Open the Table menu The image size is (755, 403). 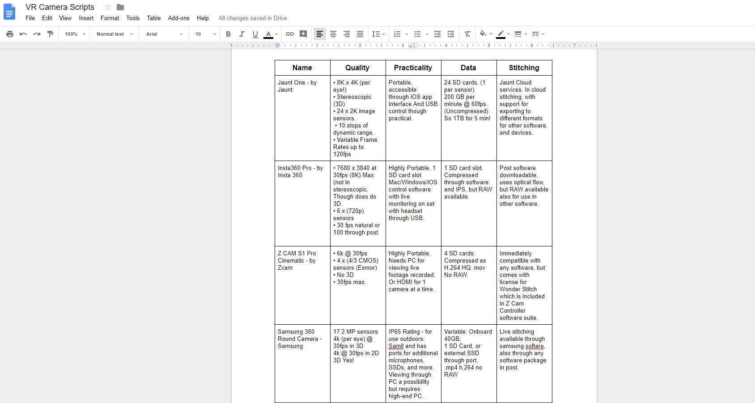tap(154, 18)
